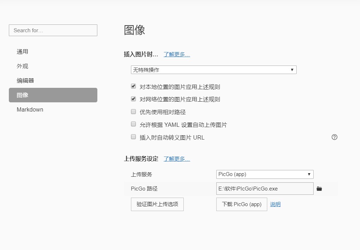Open the 通用 settings section
Image resolution: width=360 pixels, height=250 pixels.
point(53,52)
